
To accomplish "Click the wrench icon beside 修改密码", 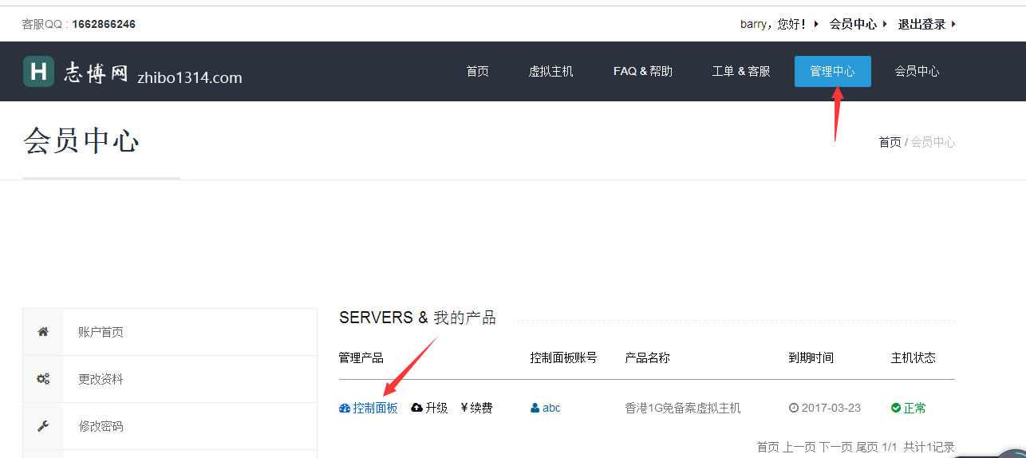I will point(43,426).
